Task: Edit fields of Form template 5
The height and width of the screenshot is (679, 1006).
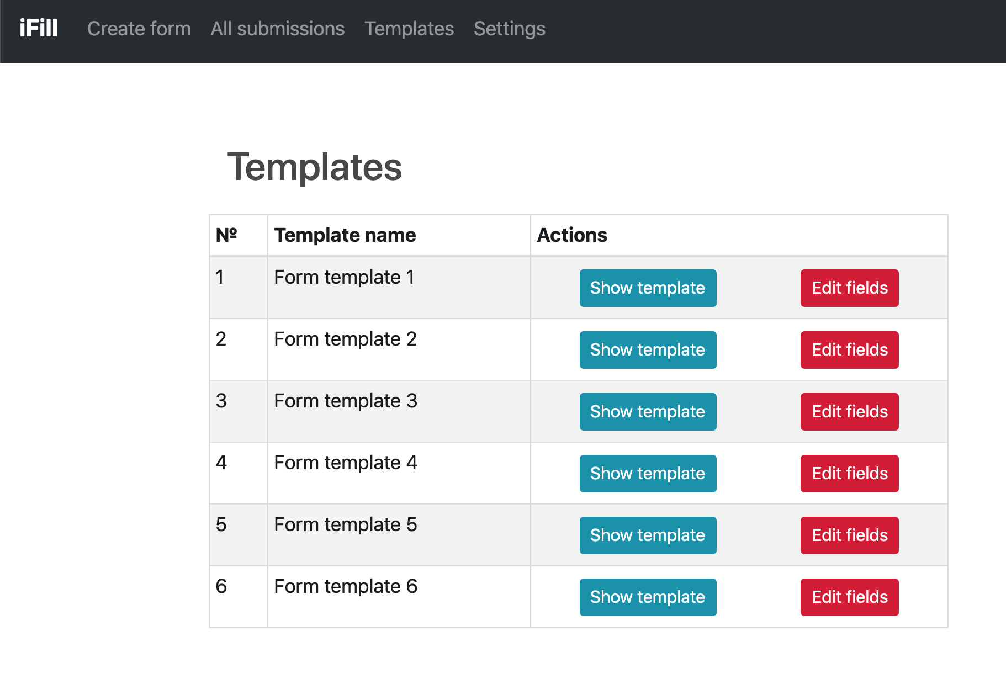Action: click(x=849, y=535)
